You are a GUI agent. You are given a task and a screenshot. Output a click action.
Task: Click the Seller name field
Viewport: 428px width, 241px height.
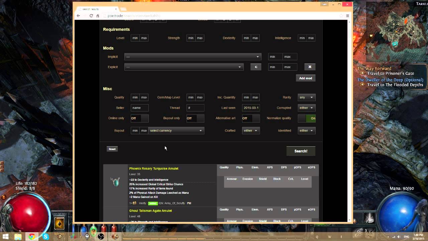(x=139, y=108)
